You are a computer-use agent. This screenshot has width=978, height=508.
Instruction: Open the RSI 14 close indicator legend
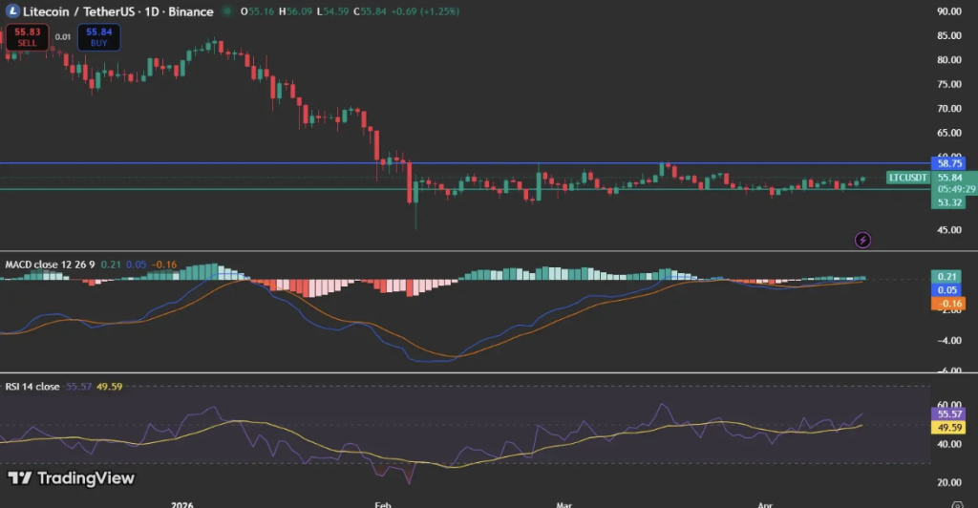pyautogui.click(x=32, y=387)
